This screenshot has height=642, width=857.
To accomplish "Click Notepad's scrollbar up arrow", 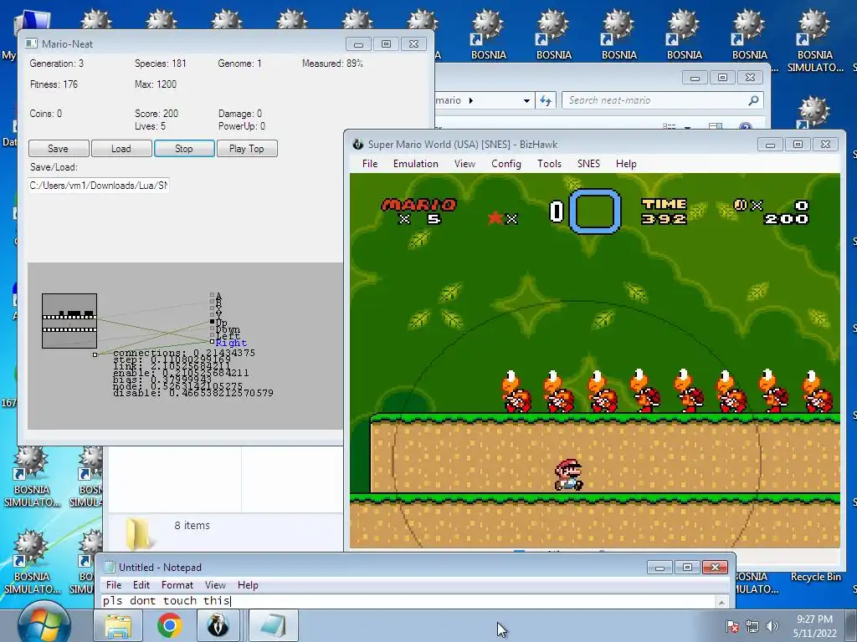I will point(721,602).
